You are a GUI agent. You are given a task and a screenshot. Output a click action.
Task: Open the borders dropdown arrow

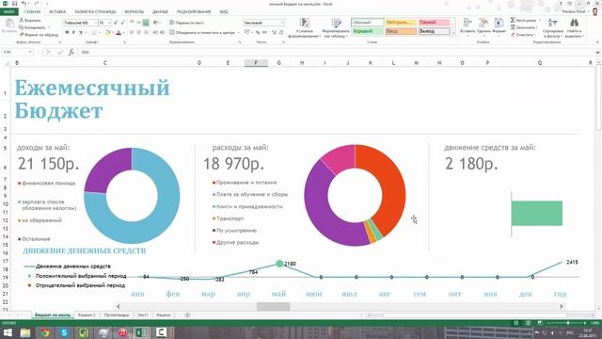coord(100,33)
